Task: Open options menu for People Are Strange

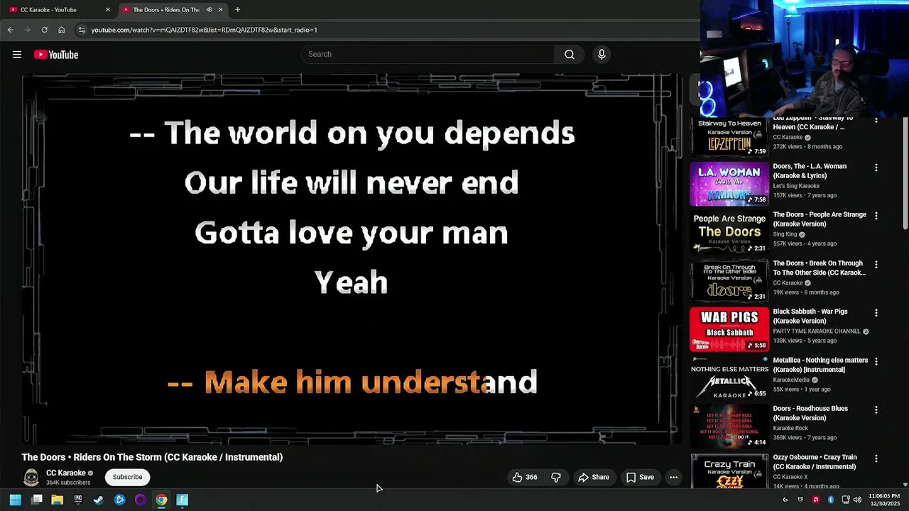Action: [x=876, y=216]
